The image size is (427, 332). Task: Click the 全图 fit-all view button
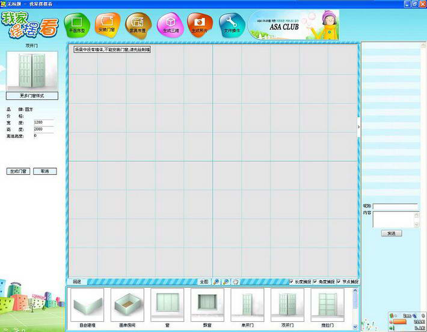pyautogui.click(x=204, y=282)
